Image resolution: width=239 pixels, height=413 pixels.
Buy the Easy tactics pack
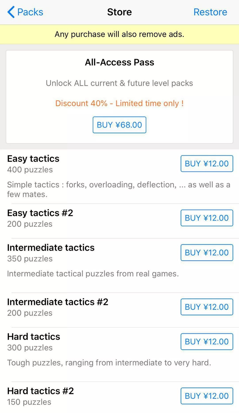coord(207,164)
